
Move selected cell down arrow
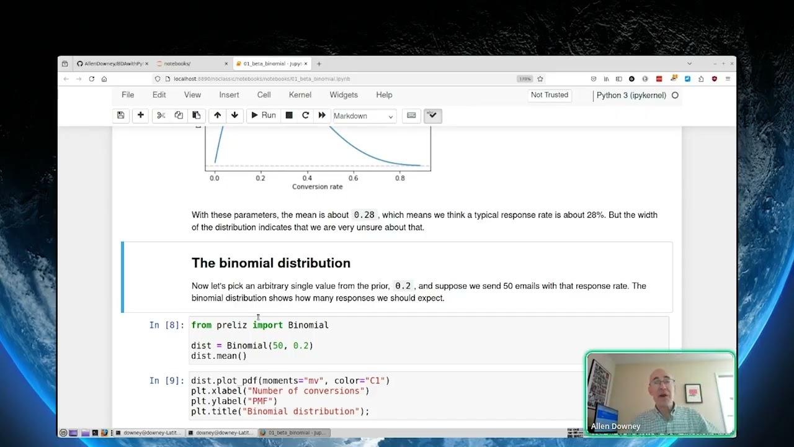pos(234,115)
